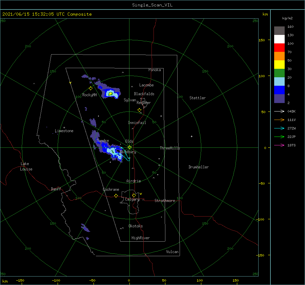Viewport: 305px width, 285px height.
Task: Click the 27ZW legend text
Action: click(x=291, y=128)
